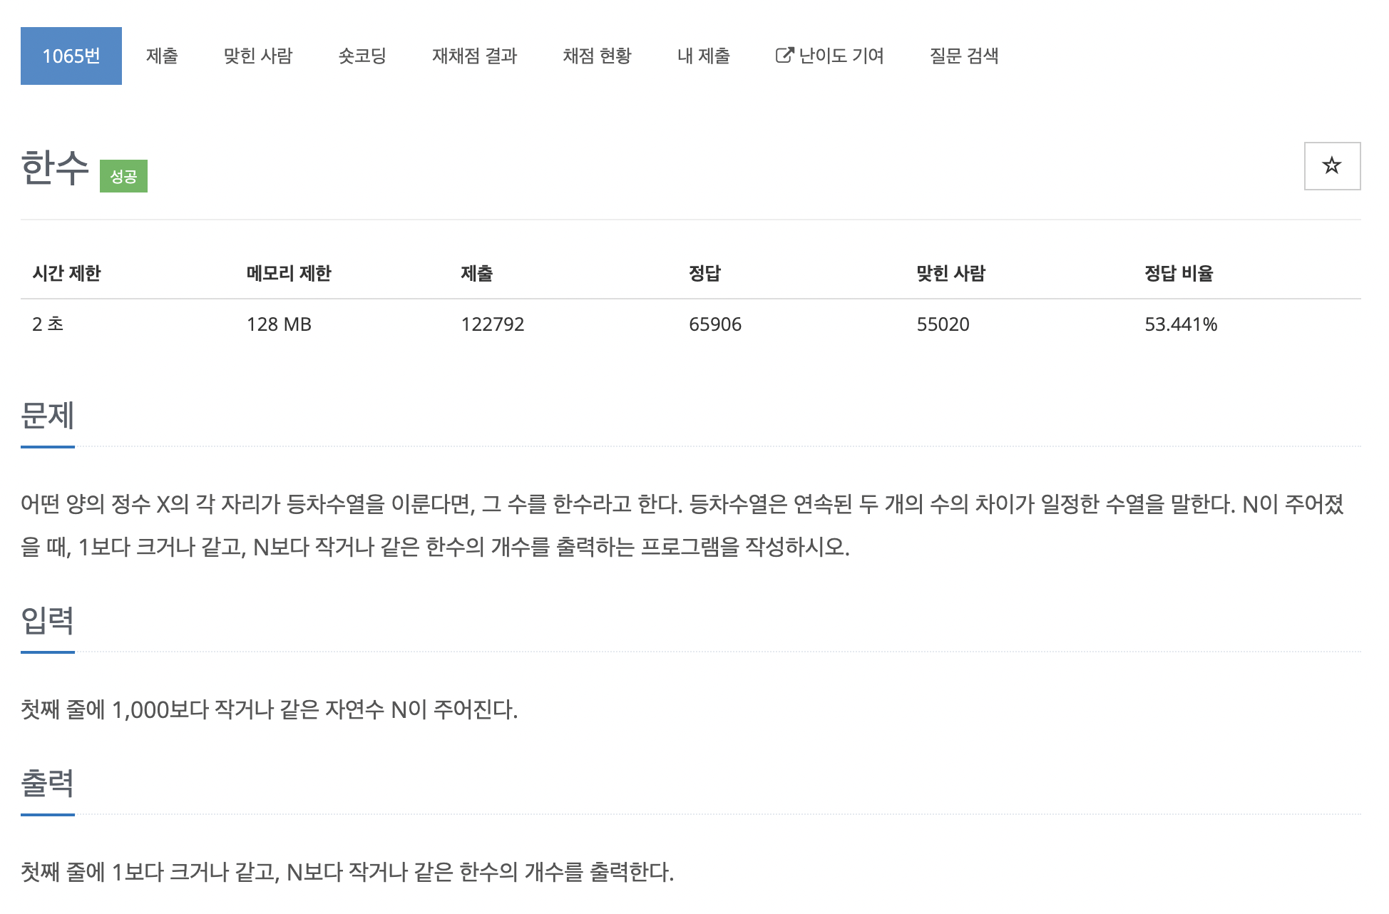Click the green 성공 badge

pos(123,176)
